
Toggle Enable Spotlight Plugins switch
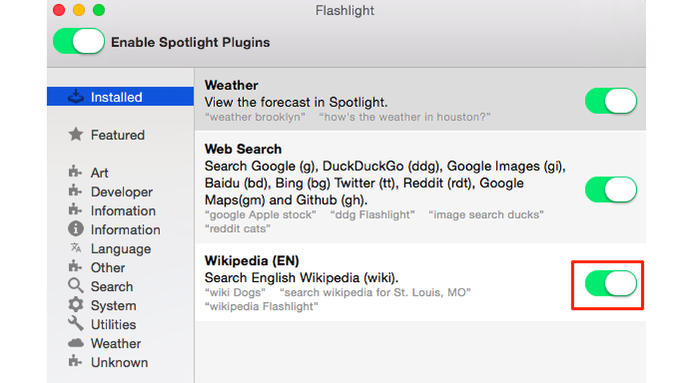pos(79,42)
